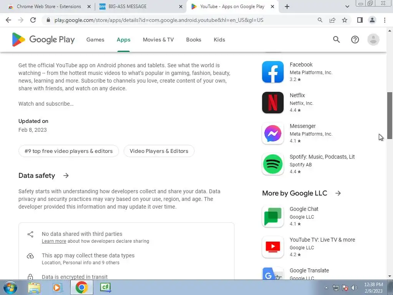Open the YouTube TV app icon

click(273, 247)
